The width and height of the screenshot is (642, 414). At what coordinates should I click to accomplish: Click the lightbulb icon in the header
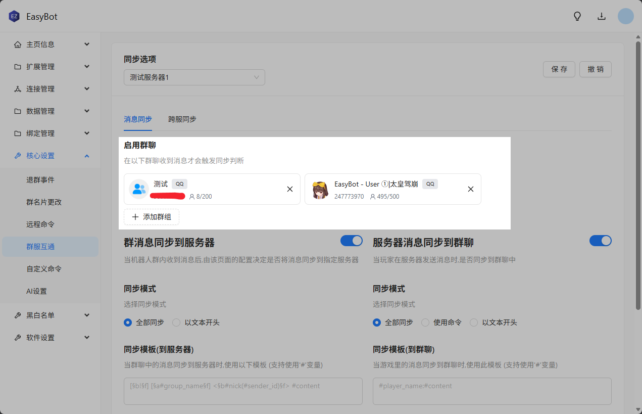click(577, 16)
